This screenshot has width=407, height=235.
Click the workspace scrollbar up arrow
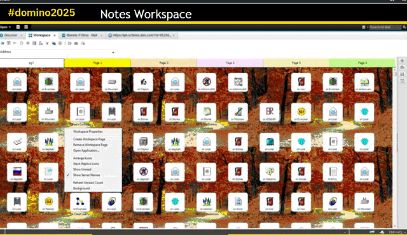[x=394, y=70]
